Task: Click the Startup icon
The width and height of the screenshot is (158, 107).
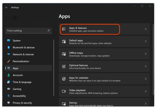Action: pyautogui.click(x=64, y=104)
